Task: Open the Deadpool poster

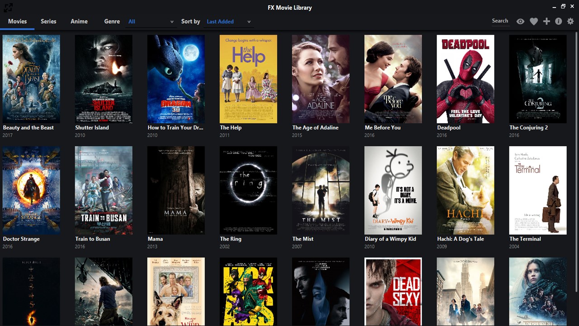Action: pos(465,79)
